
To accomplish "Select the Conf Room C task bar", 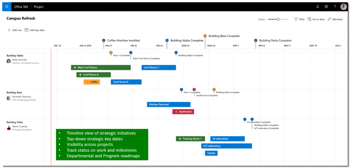I will 159,67.
